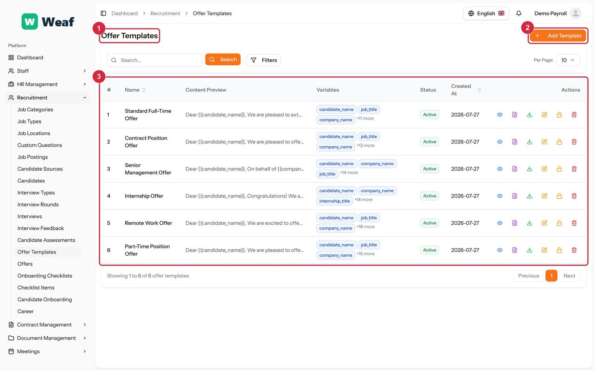Image resolution: width=595 pixels, height=371 pixels.
Task: Expand the Document Management menu
Action: (x=47, y=338)
